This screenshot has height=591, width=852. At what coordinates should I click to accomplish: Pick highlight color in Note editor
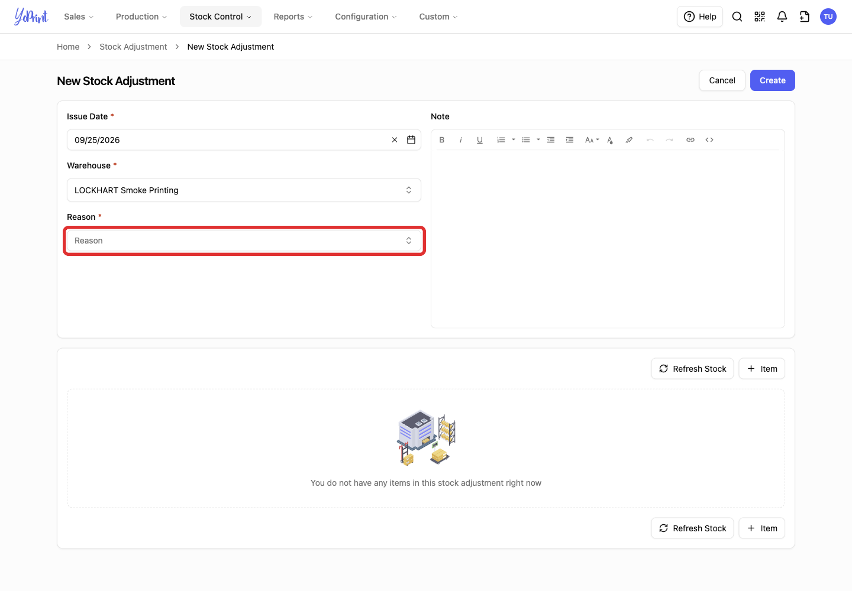pos(629,140)
